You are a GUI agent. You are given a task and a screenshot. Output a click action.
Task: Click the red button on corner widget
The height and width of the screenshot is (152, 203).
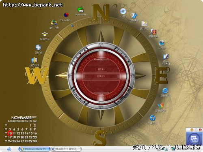pos(200,130)
